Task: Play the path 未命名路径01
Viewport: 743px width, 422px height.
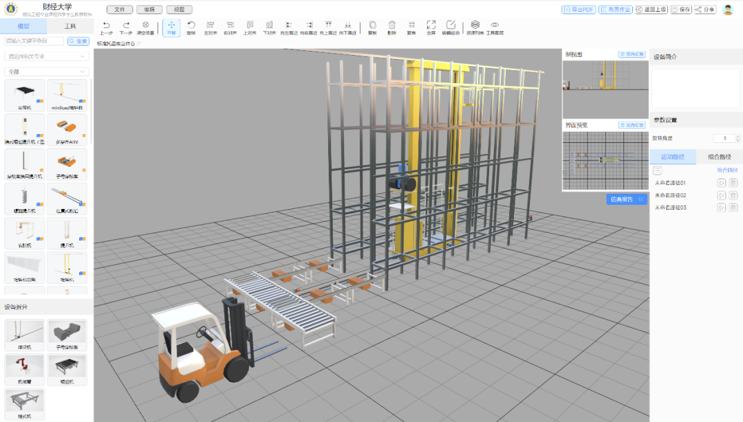Action: click(x=722, y=183)
